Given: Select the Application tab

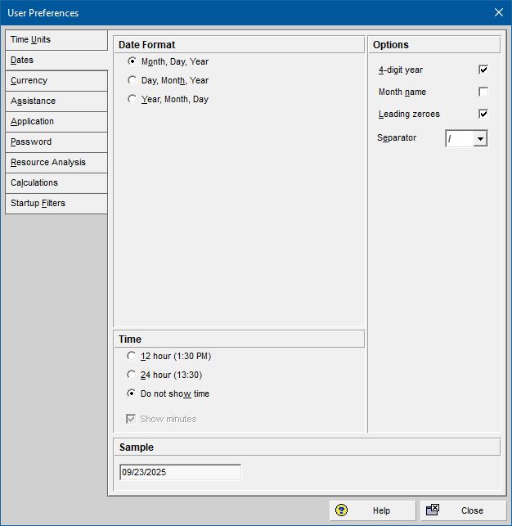Looking at the screenshot, I should (56, 122).
